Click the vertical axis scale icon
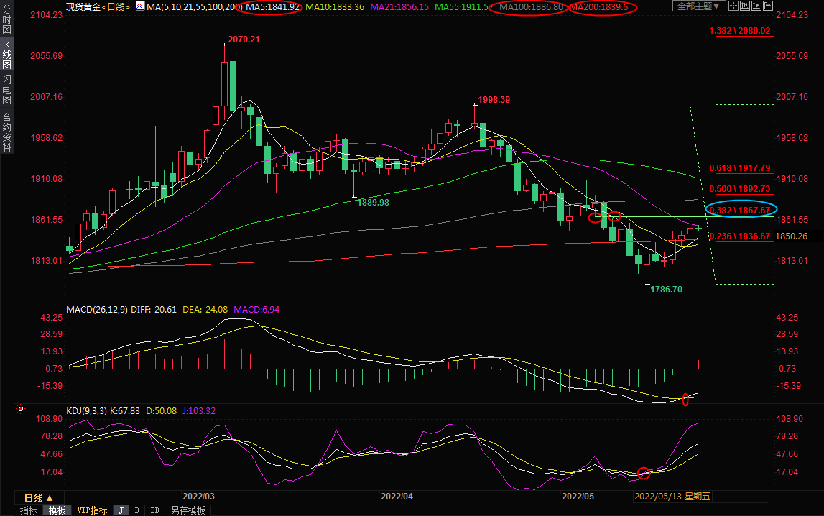The image size is (824, 516). (x=745, y=6)
